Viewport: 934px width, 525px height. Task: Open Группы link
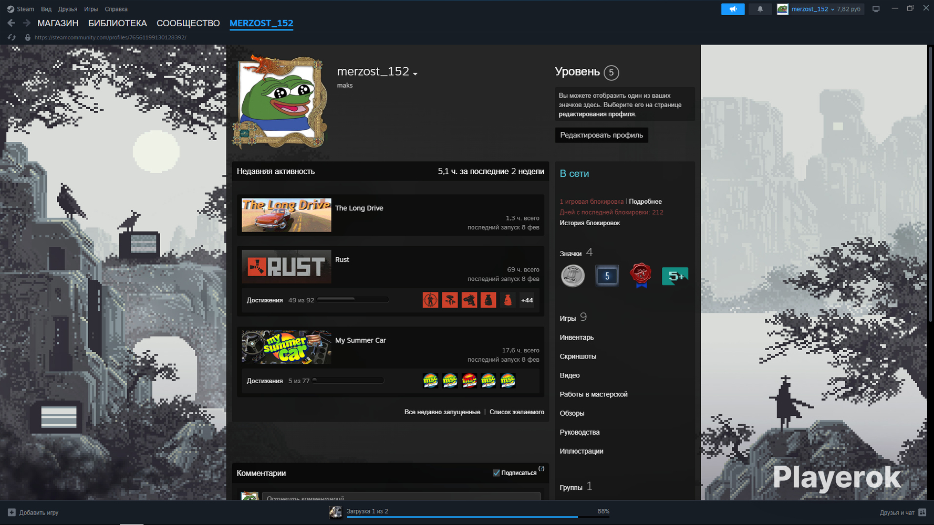(576, 487)
